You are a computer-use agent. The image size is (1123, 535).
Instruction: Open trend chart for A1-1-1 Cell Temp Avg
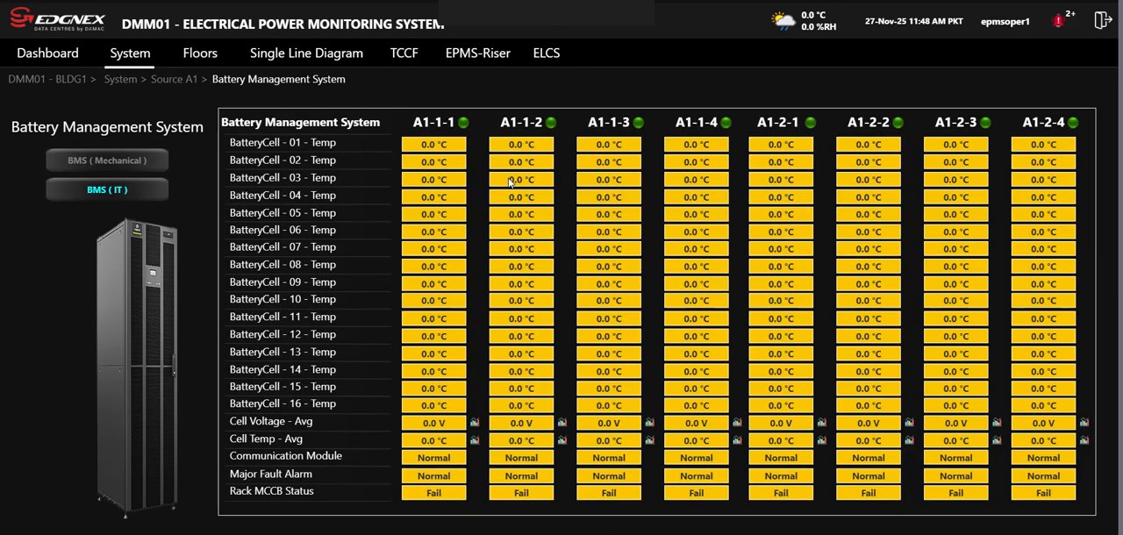(x=475, y=440)
